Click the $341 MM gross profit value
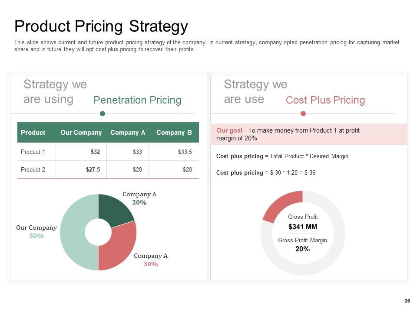 click(303, 227)
